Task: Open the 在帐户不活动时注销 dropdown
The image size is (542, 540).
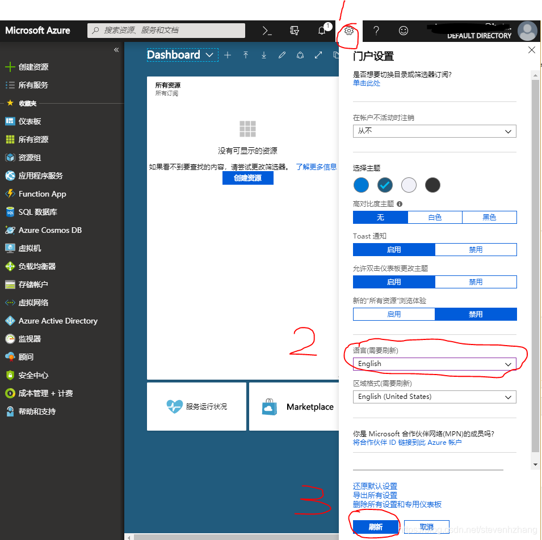Action: pos(435,131)
